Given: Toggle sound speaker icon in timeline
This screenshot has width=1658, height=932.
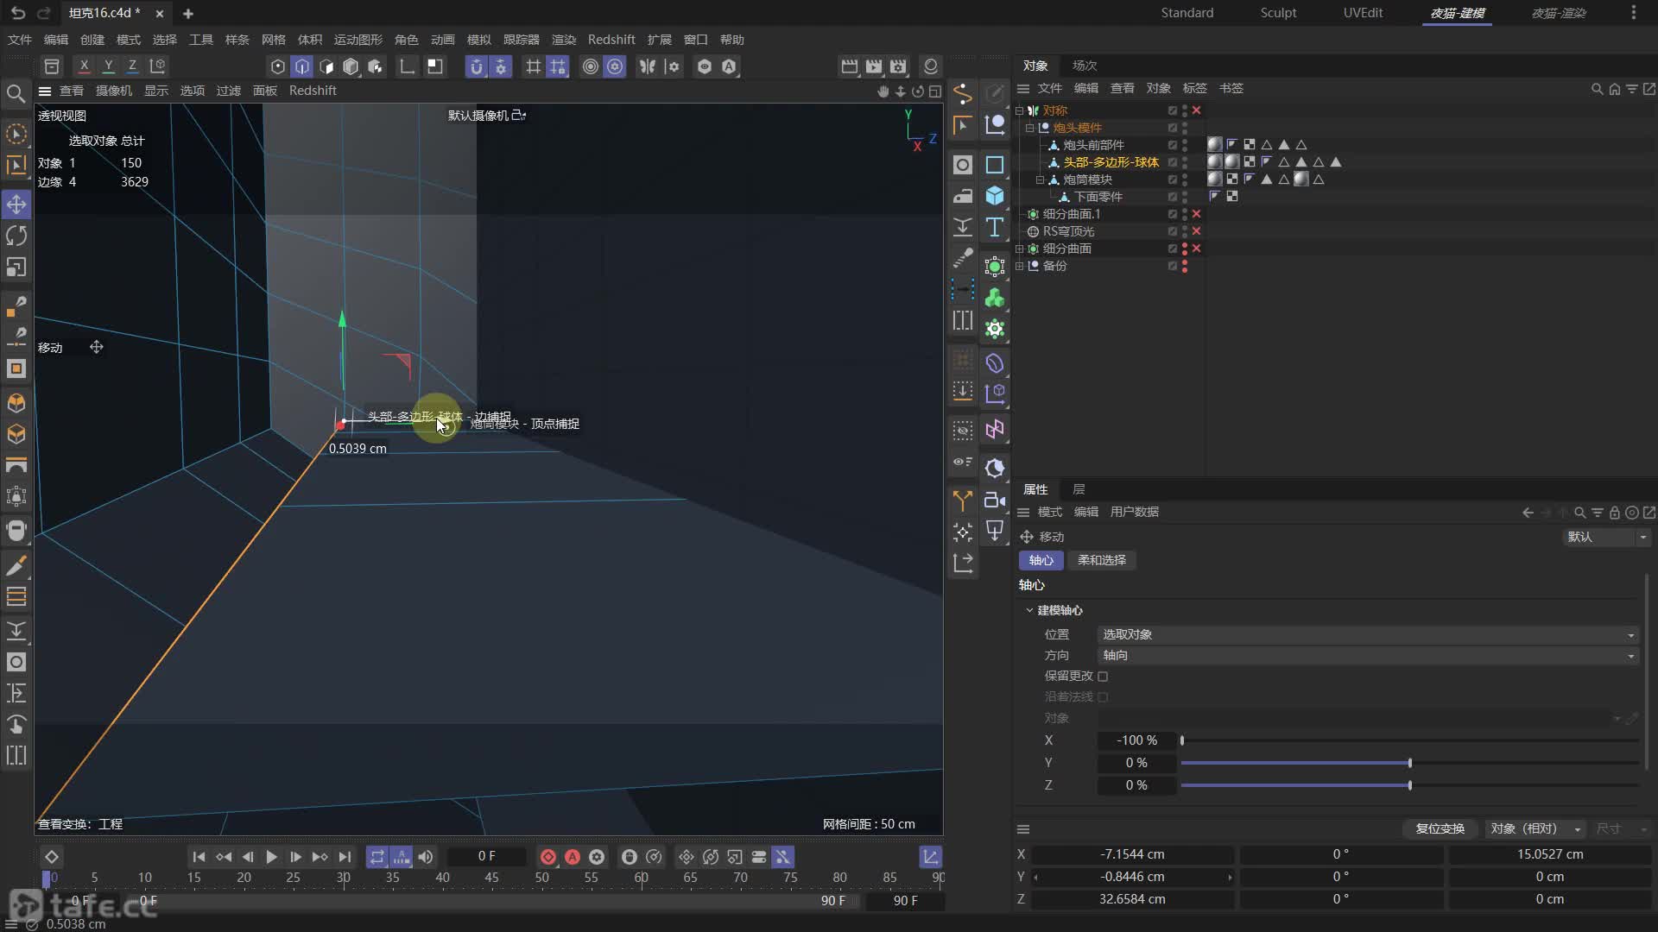Looking at the screenshot, I should tap(426, 857).
